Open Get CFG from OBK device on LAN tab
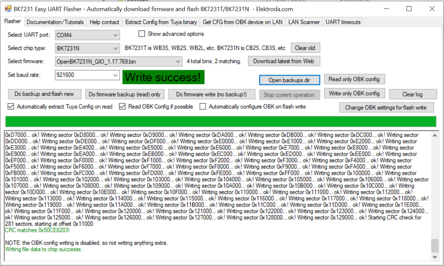The image size is (444, 266). coord(243,22)
